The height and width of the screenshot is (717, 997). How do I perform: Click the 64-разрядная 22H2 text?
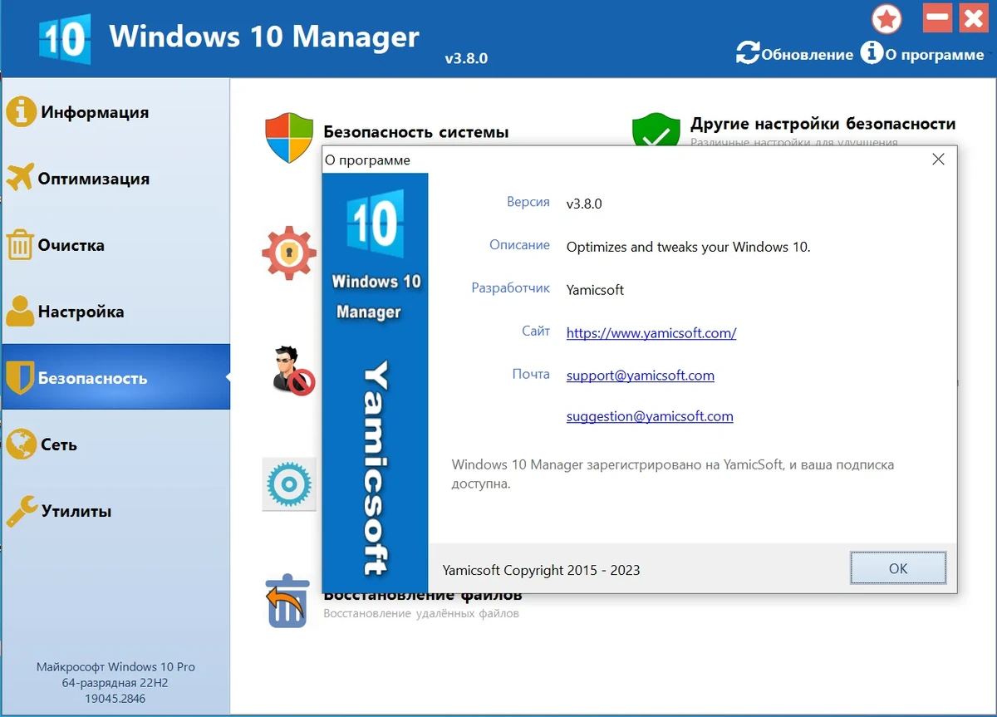pyautogui.click(x=115, y=683)
